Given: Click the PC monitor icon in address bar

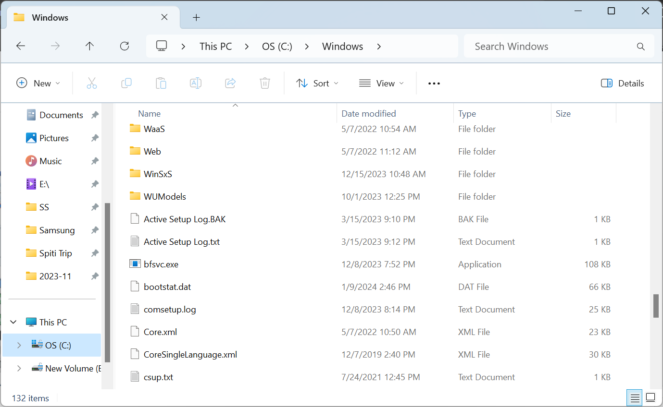Looking at the screenshot, I should click(x=162, y=46).
